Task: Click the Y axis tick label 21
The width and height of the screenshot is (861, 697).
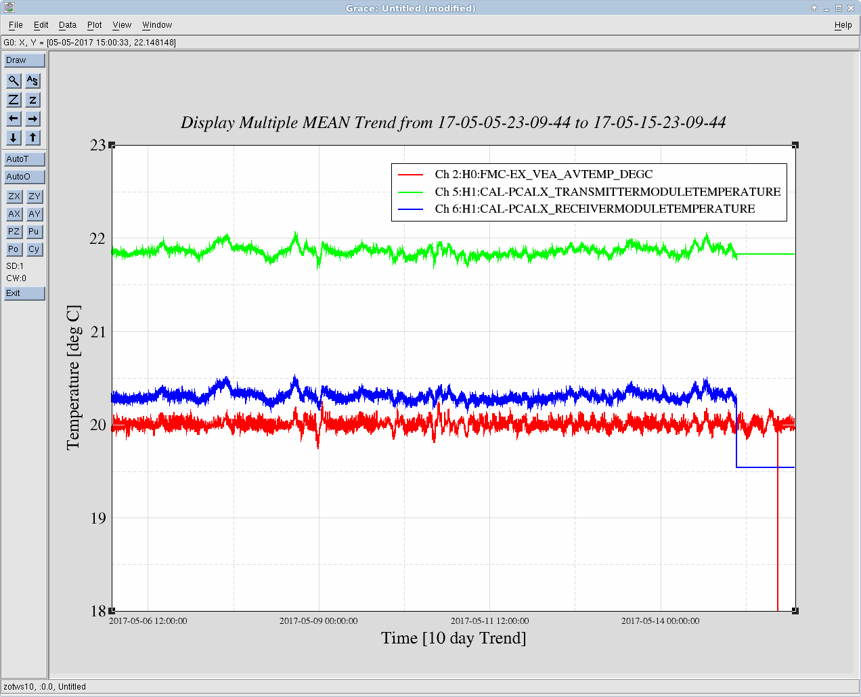Action: tap(98, 332)
